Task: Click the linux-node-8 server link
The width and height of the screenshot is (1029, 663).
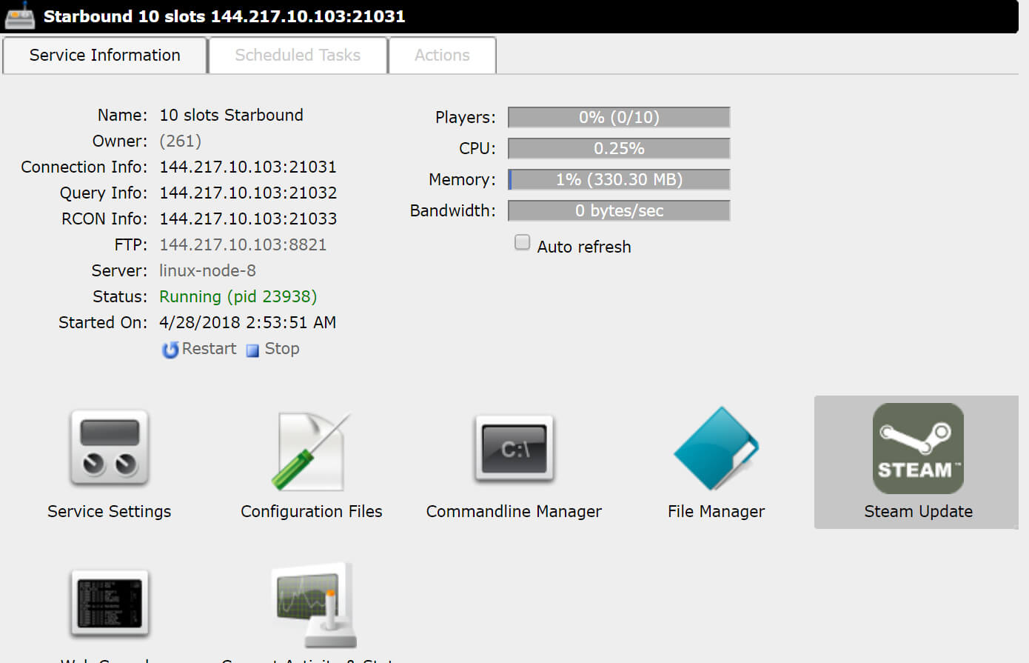Action: (x=207, y=270)
